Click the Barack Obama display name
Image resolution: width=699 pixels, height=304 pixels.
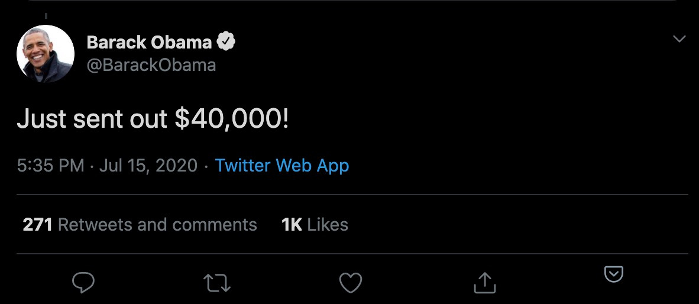pos(149,42)
